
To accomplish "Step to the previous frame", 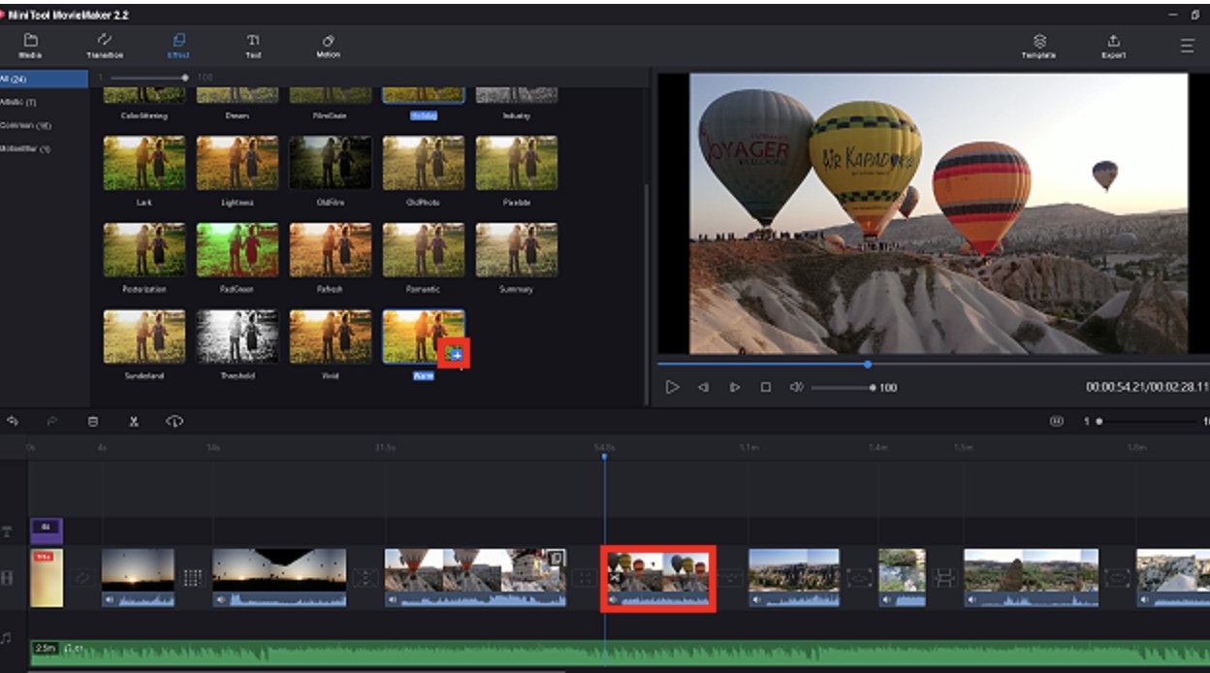I will [x=704, y=387].
